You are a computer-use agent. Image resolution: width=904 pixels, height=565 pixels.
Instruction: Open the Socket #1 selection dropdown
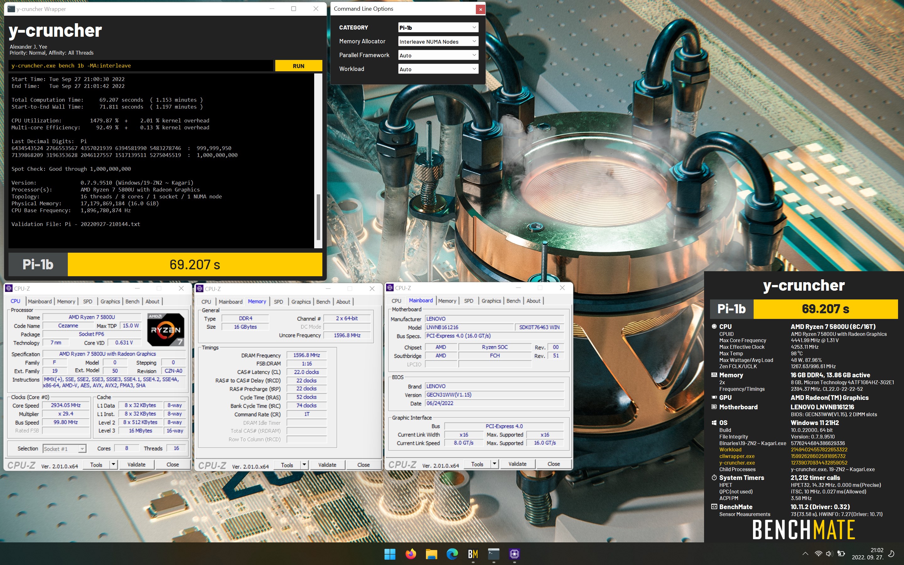coord(65,449)
